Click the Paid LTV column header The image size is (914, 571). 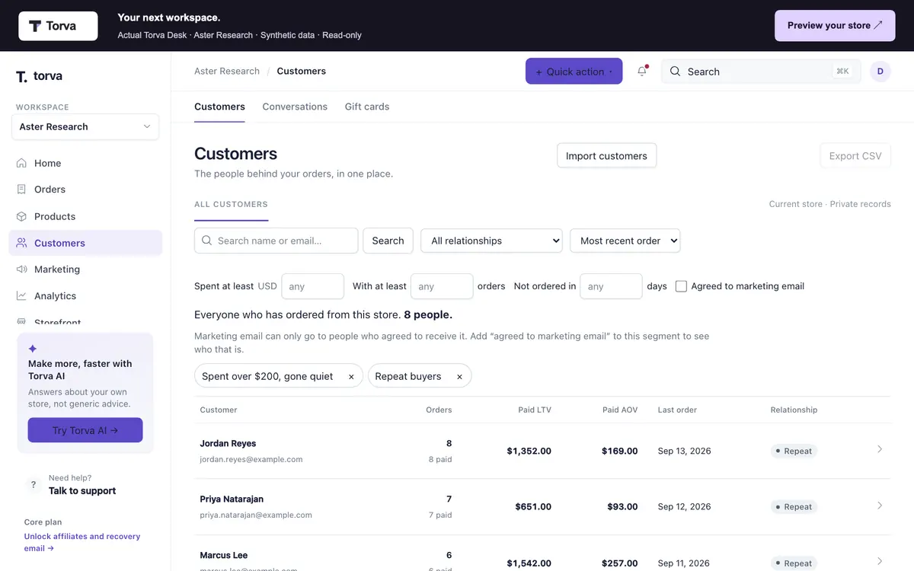click(x=535, y=410)
